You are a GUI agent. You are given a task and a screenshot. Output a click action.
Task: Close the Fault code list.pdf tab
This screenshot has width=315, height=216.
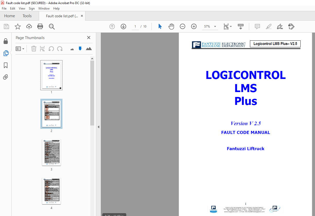click(x=82, y=16)
